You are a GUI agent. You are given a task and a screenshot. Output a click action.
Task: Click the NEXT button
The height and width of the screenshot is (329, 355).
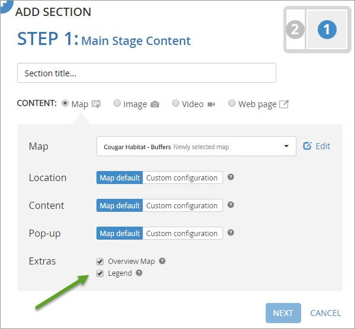pos(283,313)
